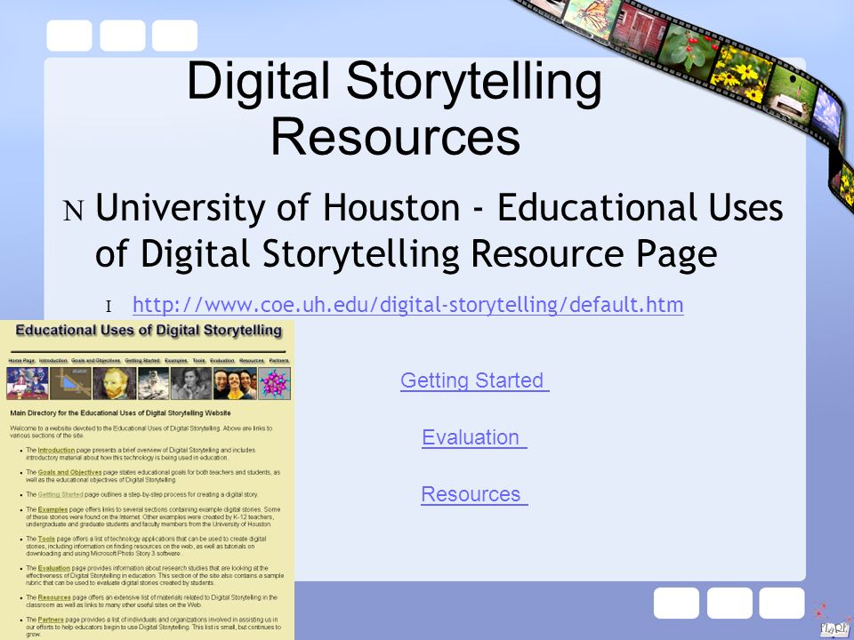
Task: Click the 'Welcome to a website devoted' paragraph
Action: [141, 432]
